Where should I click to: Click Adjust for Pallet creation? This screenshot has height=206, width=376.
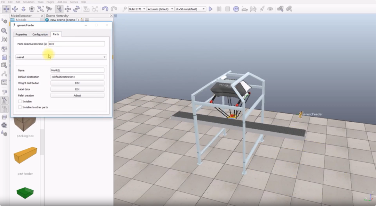coord(77,96)
